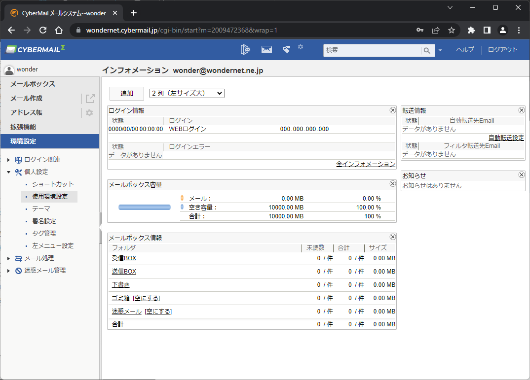Open テーマ settings item

[x=41, y=209]
